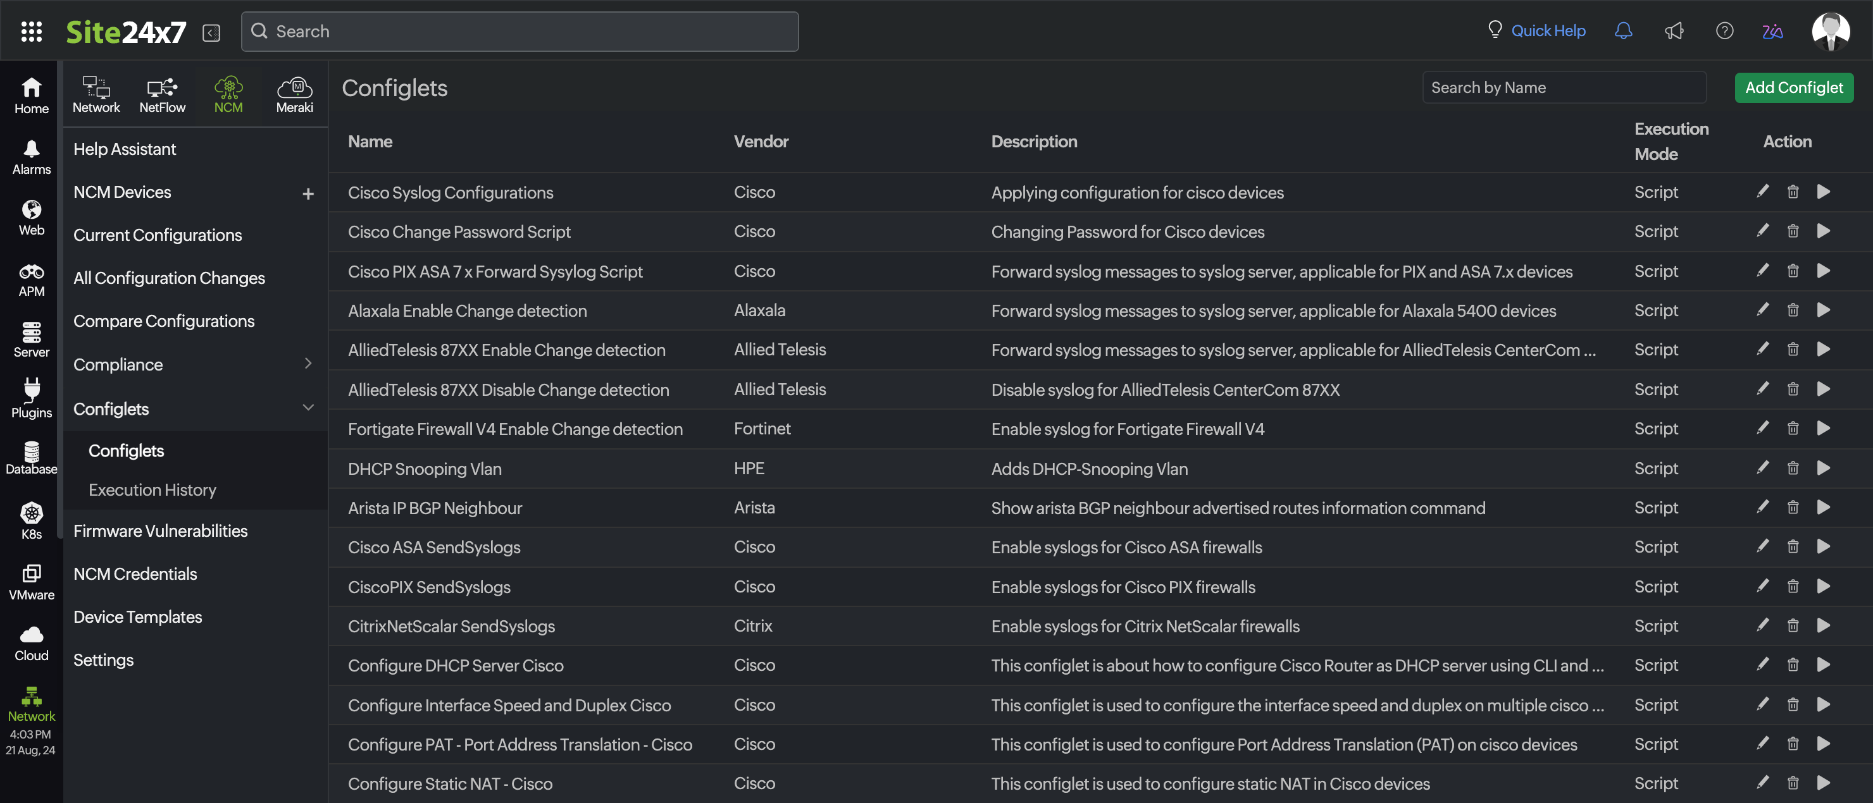This screenshot has width=1873, height=803.
Task: Execute the Arista IP BGP Neighbour configlet
Action: pyautogui.click(x=1823, y=507)
